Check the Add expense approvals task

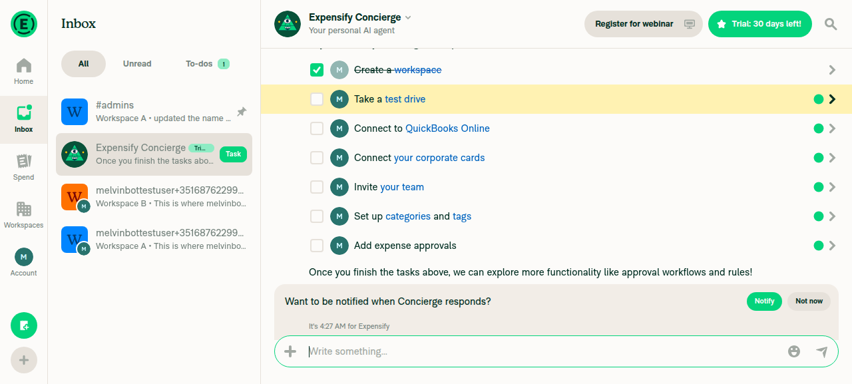(x=317, y=246)
